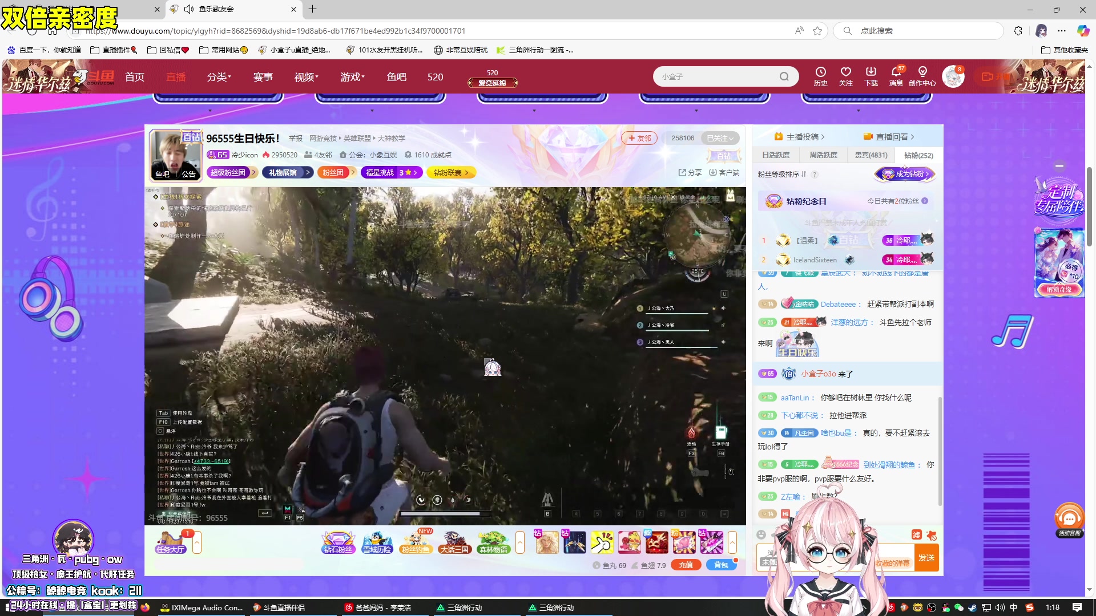This screenshot has height=616, width=1096.
Task: Open the 大话三国 activity icon
Action: pos(454,542)
